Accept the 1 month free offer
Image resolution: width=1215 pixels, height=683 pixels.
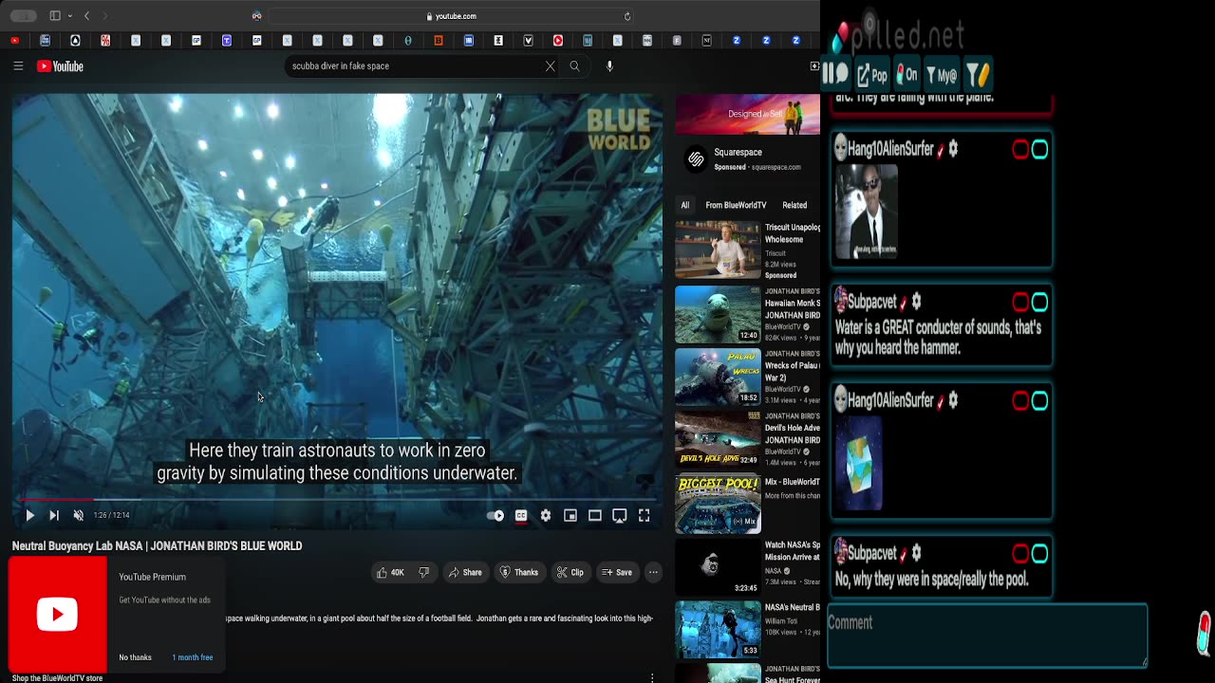point(193,657)
